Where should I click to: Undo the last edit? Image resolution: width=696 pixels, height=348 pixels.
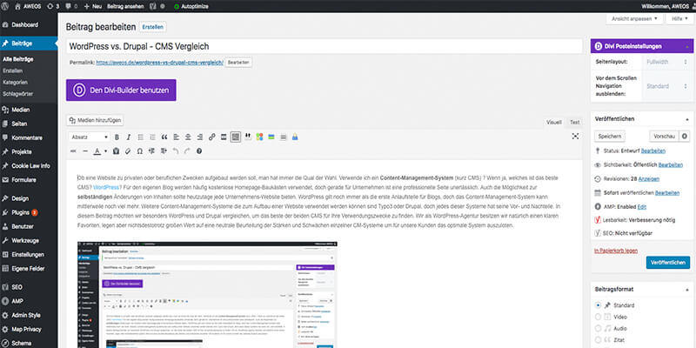point(176,151)
